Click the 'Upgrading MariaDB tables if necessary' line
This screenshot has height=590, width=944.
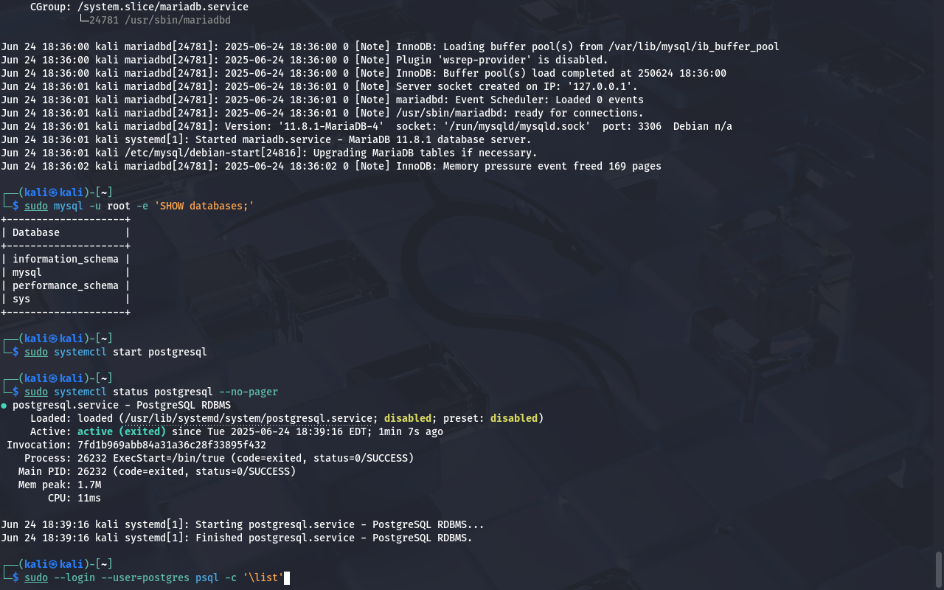pyautogui.click(x=269, y=153)
